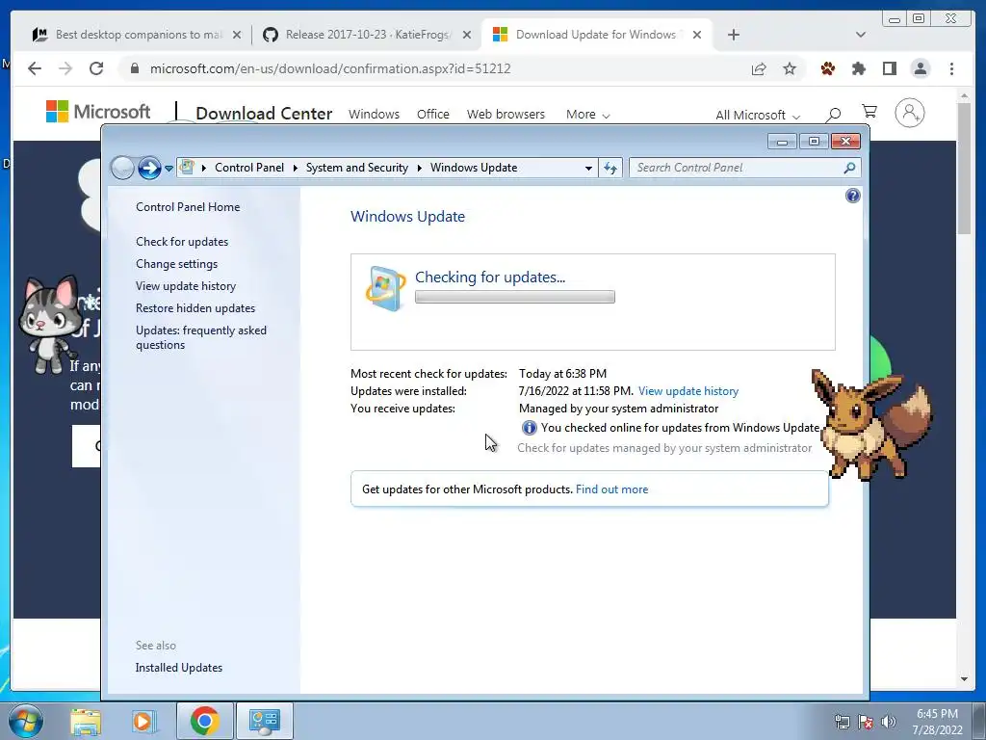The height and width of the screenshot is (740, 986).
Task: Click the Microsoft sign-in account icon
Action: point(909,114)
